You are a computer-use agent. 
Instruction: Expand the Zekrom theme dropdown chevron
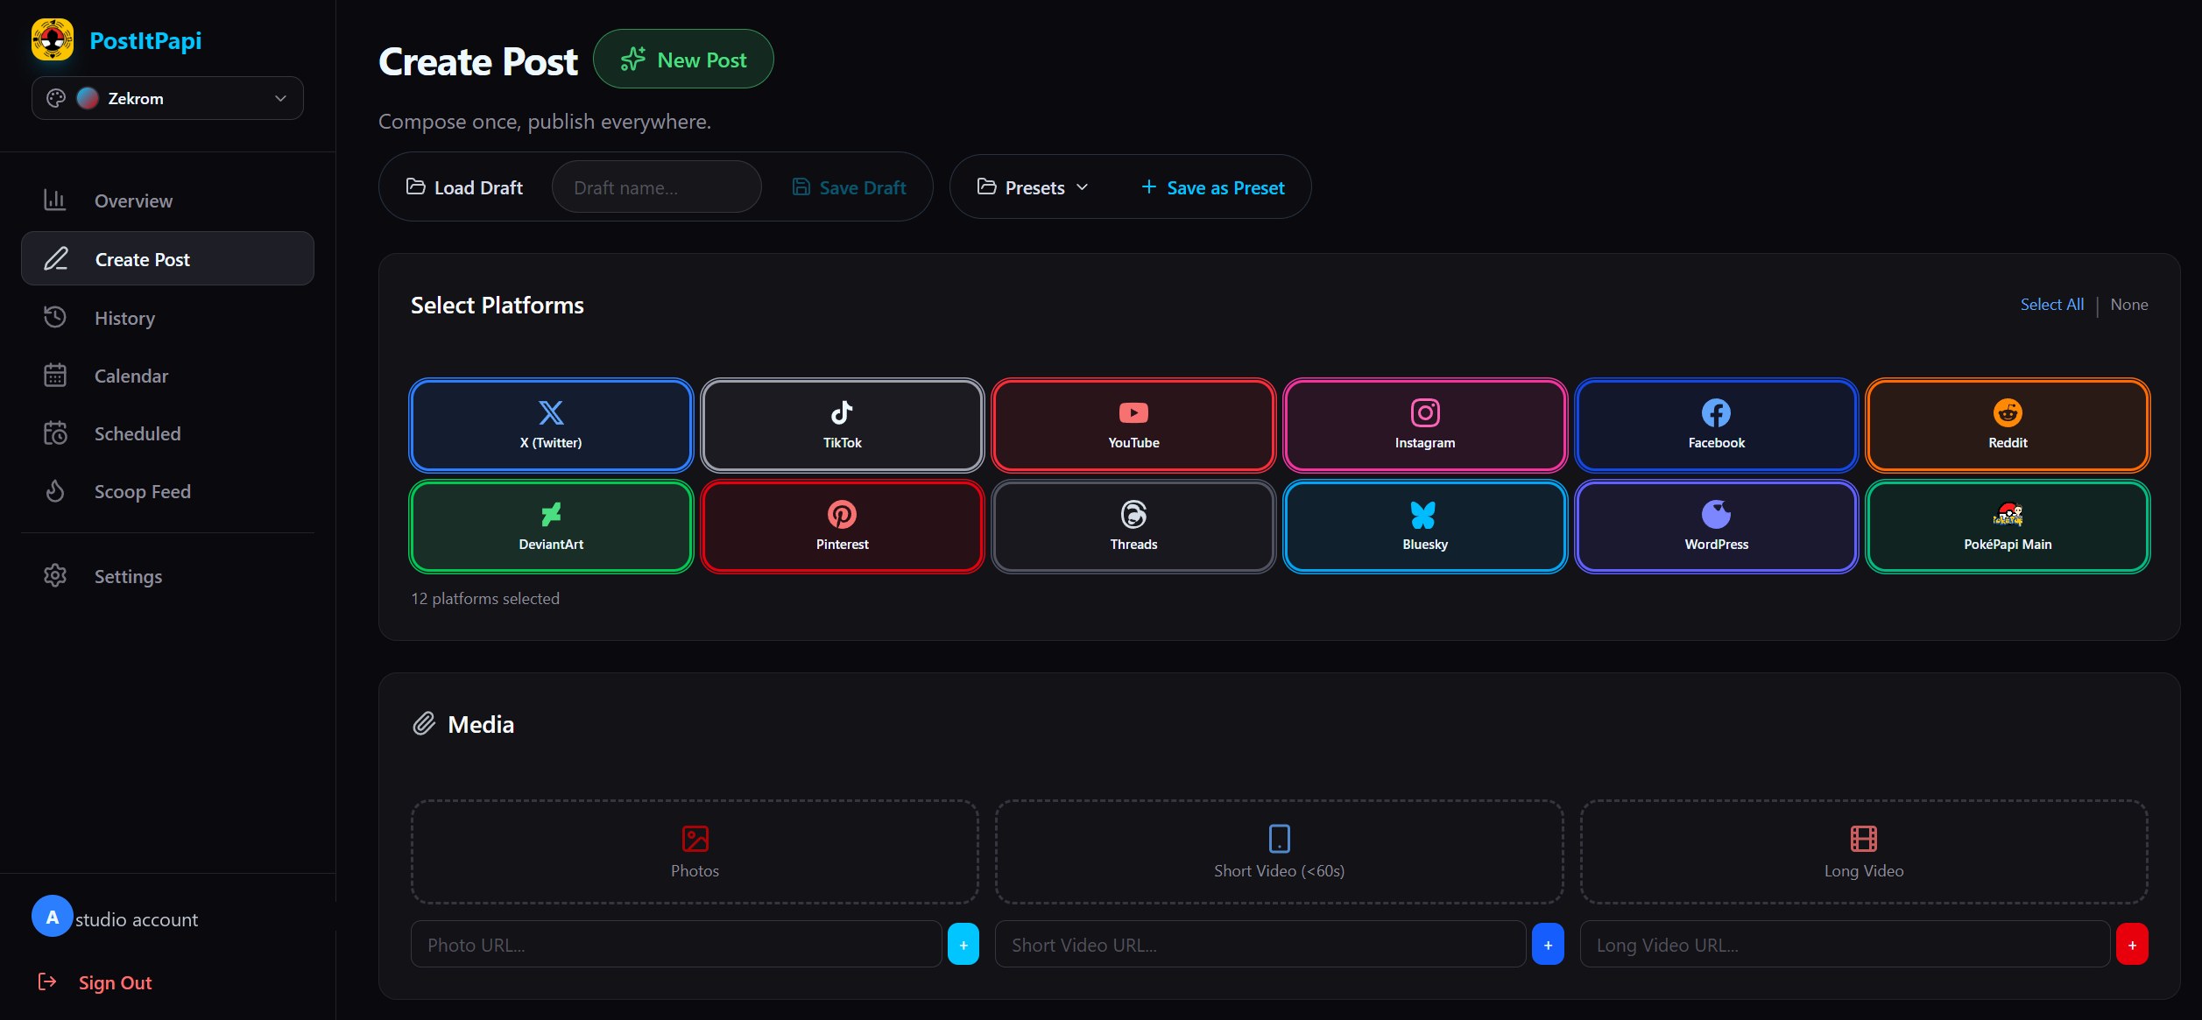coord(280,98)
